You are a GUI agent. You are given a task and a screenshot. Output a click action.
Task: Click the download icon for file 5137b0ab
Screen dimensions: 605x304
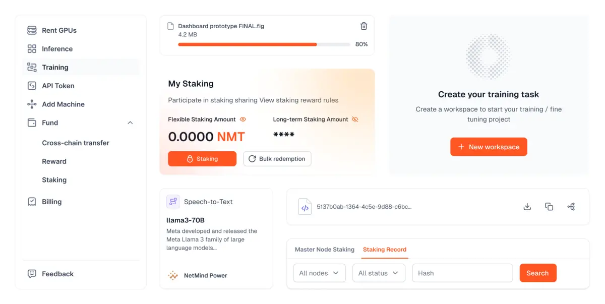(527, 207)
